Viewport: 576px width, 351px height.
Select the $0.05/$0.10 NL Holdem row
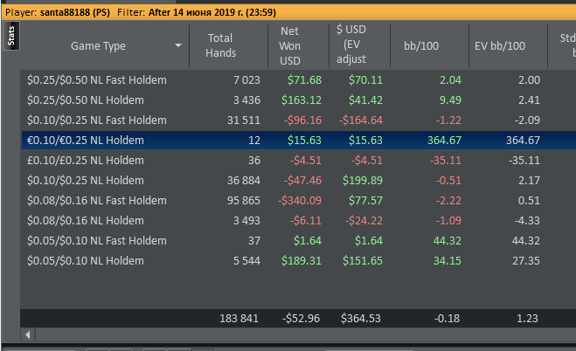pyautogui.click(x=298, y=261)
